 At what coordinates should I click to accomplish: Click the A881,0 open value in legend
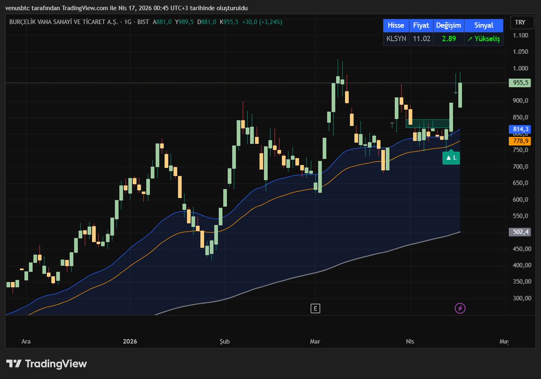click(x=162, y=22)
